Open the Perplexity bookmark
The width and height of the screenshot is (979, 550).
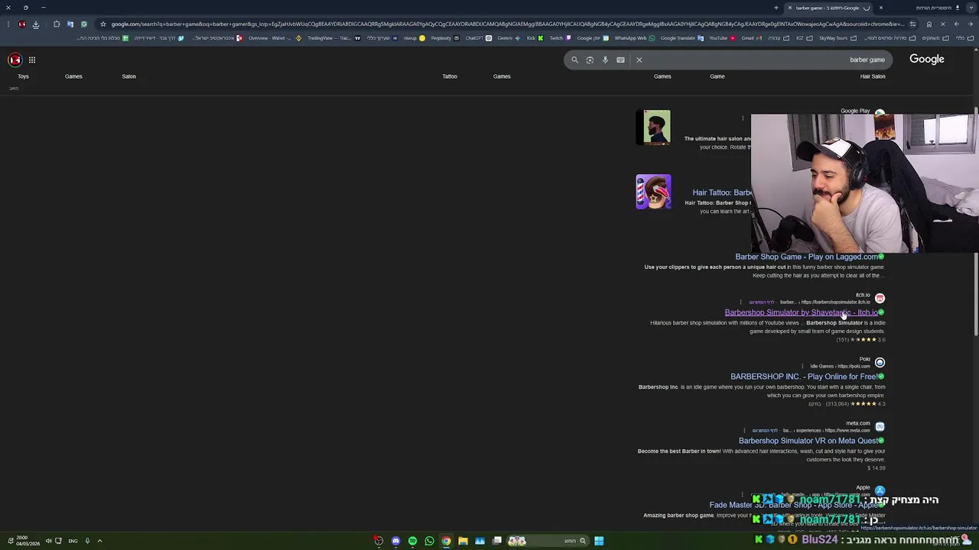(445, 38)
